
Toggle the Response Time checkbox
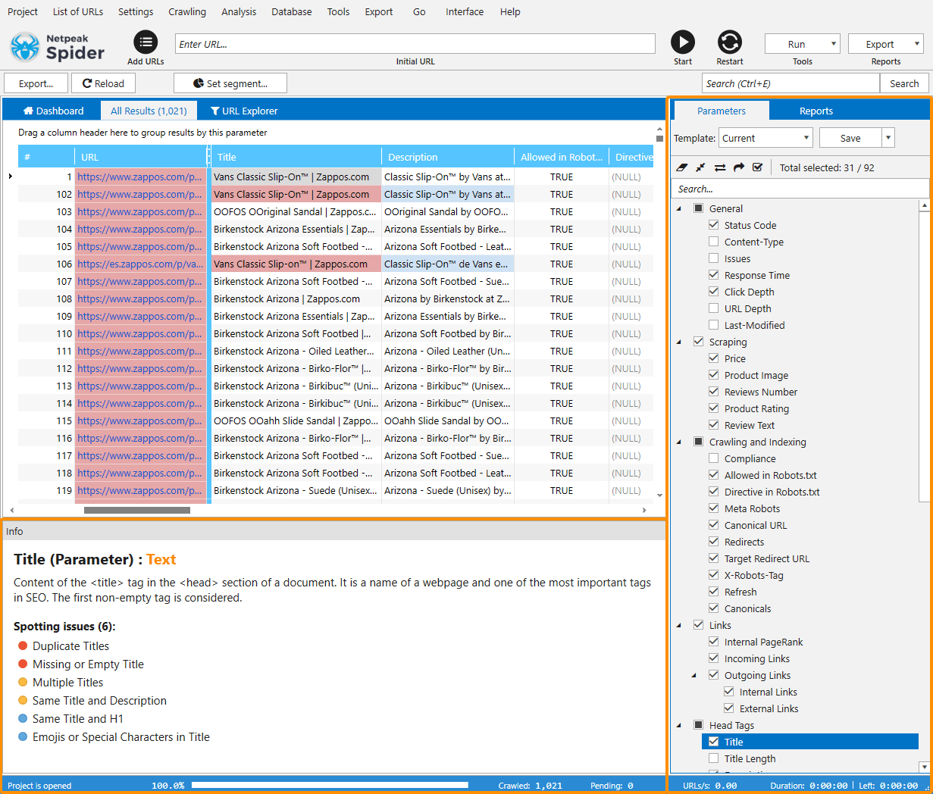(x=713, y=275)
